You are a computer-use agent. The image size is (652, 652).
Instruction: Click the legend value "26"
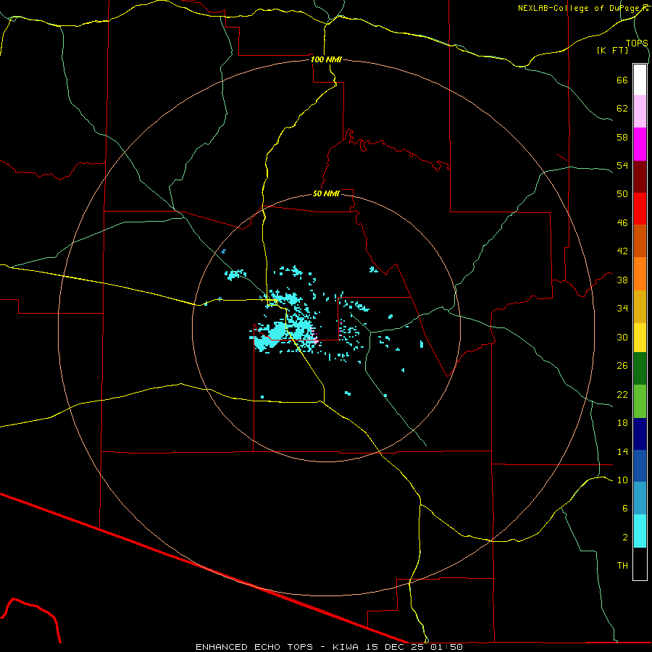[622, 366]
